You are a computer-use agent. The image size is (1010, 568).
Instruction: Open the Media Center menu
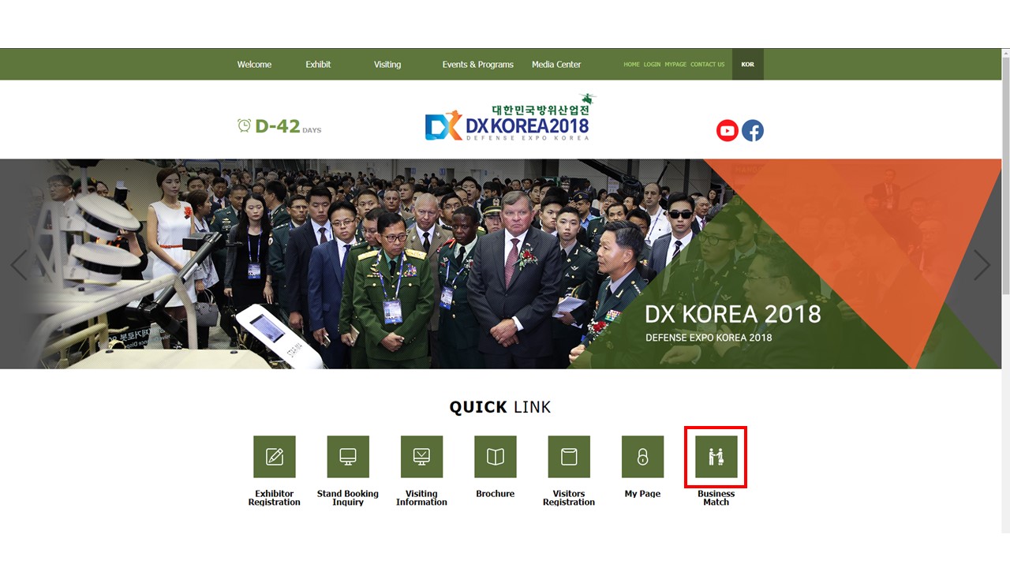point(556,65)
